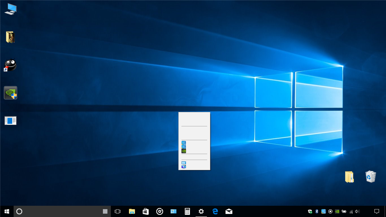Open Cortana circle in the taskbar
Screen dimensions: 386x217
(19, 211)
